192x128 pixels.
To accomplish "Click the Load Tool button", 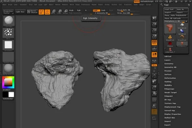I will point(170,9).
